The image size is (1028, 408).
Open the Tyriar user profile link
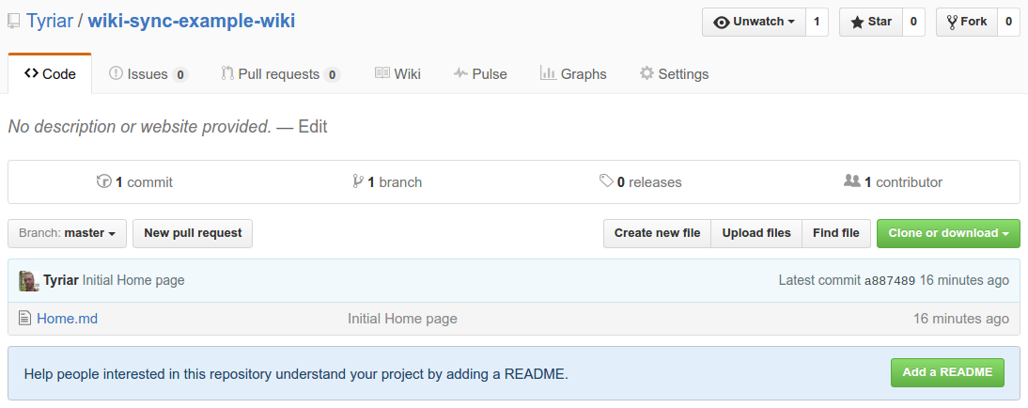[50, 21]
